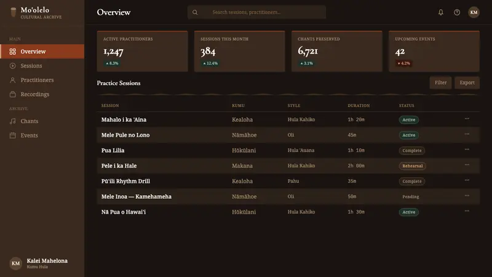Click the search magnifier icon
Viewport: 492px width, 277px height.
[195, 12]
